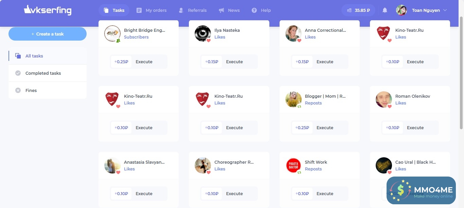Click Ilya Nasteka eye avatar
464x208 pixels.
pos(203,33)
